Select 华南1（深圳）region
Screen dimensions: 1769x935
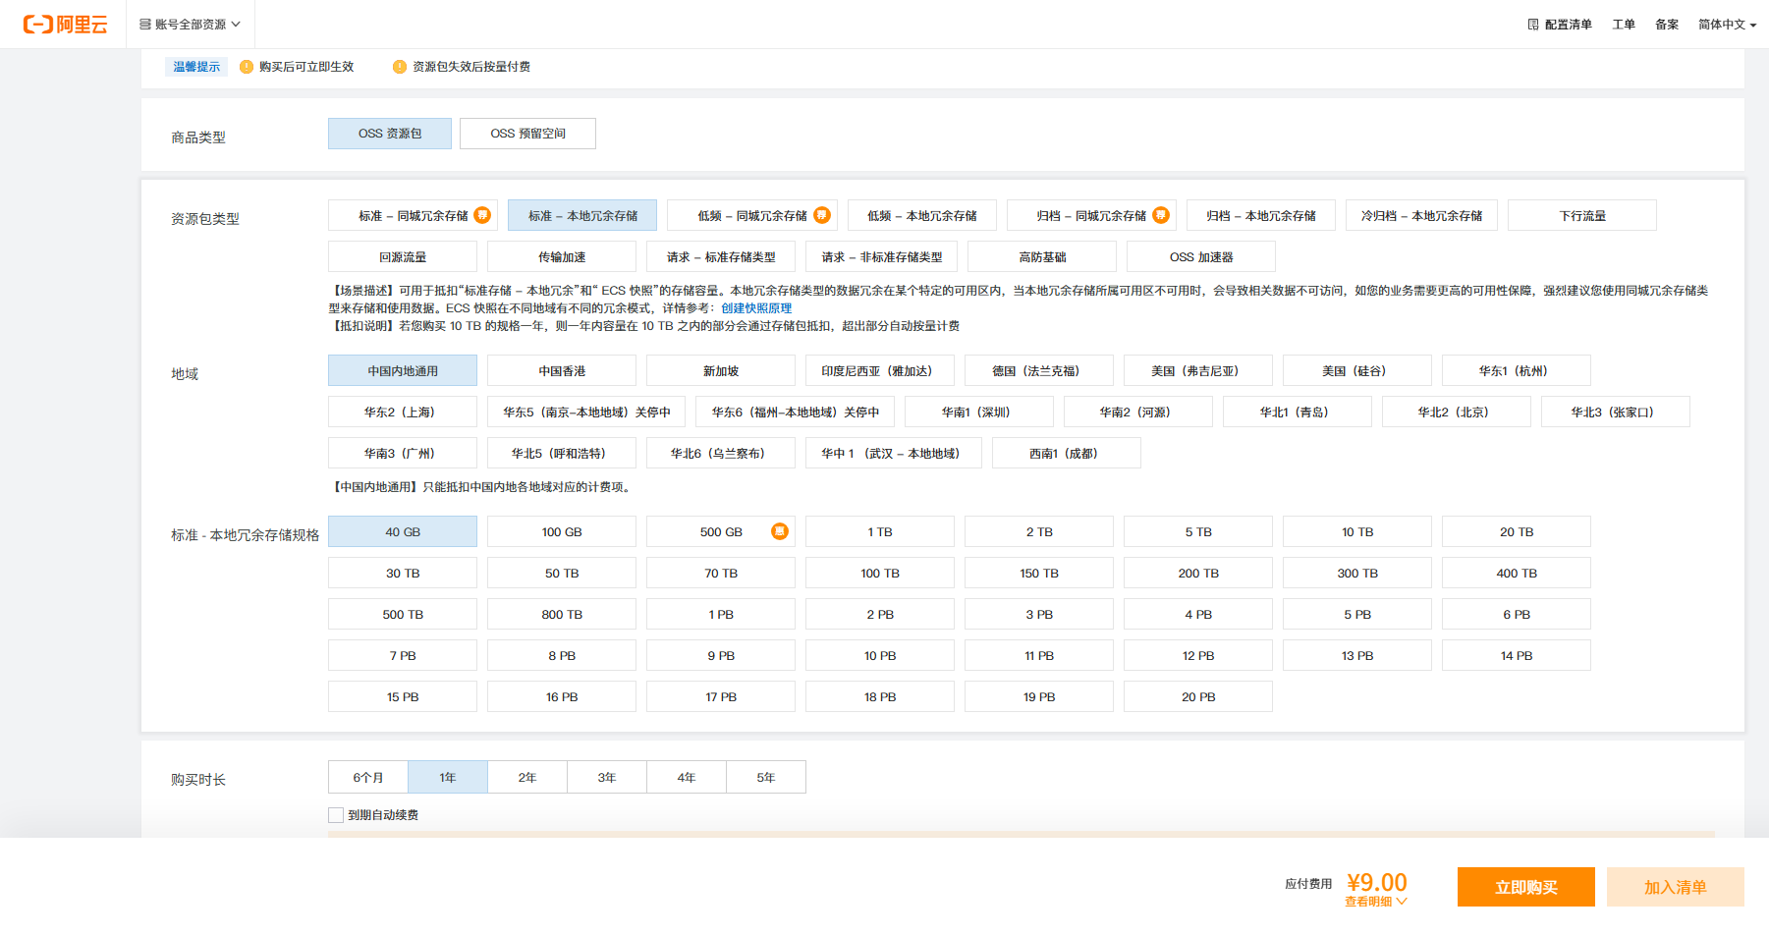click(x=979, y=412)
